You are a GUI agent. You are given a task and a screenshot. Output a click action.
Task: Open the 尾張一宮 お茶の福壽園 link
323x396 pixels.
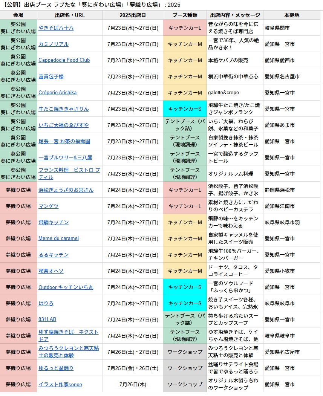click(64, 141)
